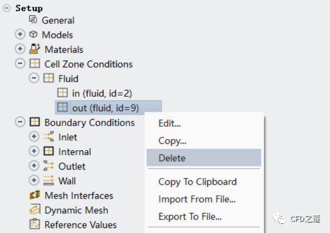
Task: Select Export To File... option
Action: click(x=204, y=216)
